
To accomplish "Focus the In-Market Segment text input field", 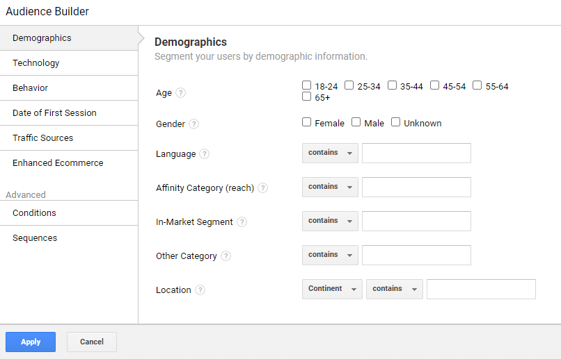I will click(x=416, y=221).
